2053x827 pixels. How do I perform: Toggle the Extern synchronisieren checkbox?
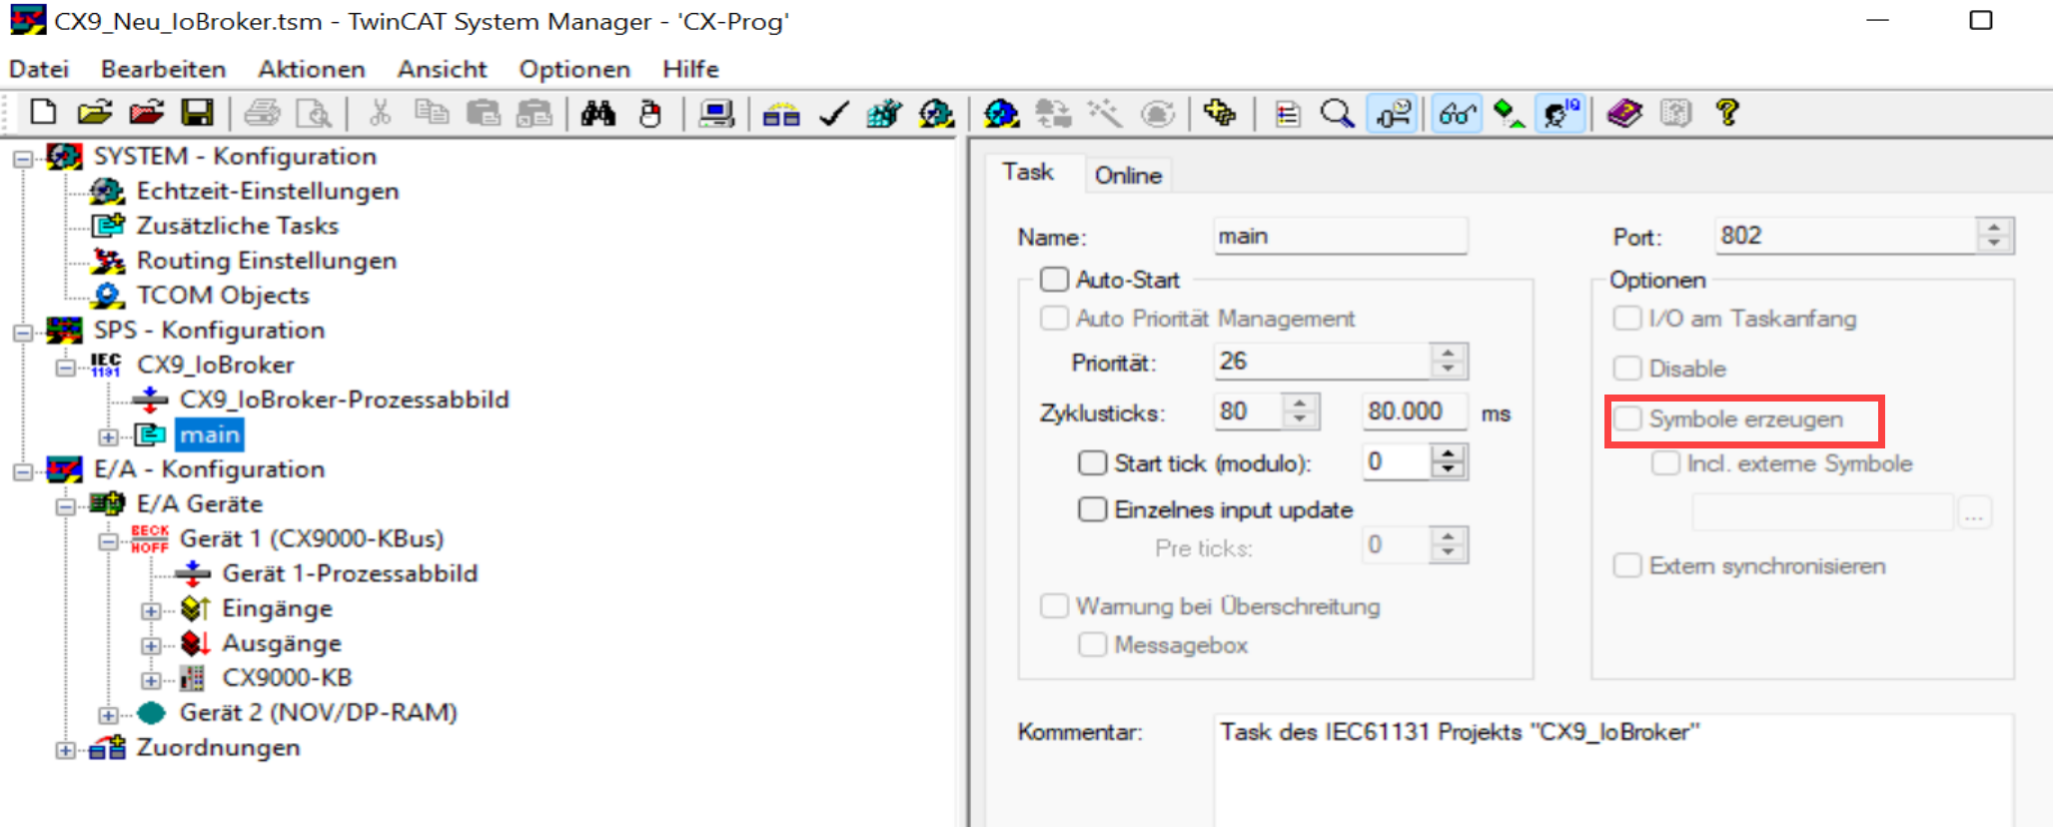(1628, 565)
